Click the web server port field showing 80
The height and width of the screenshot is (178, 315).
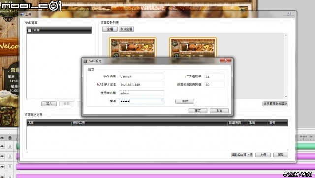click(215, 85)
